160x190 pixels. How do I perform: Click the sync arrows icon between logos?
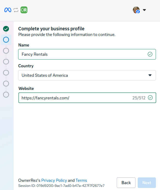pos(16,10)
